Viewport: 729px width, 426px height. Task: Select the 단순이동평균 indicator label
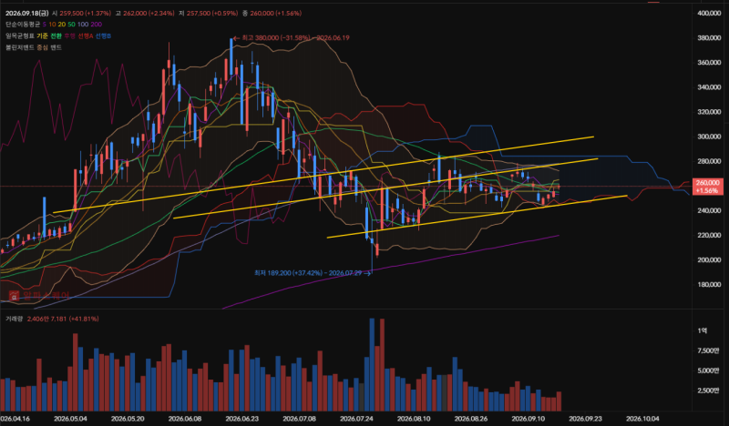(23, 25)
